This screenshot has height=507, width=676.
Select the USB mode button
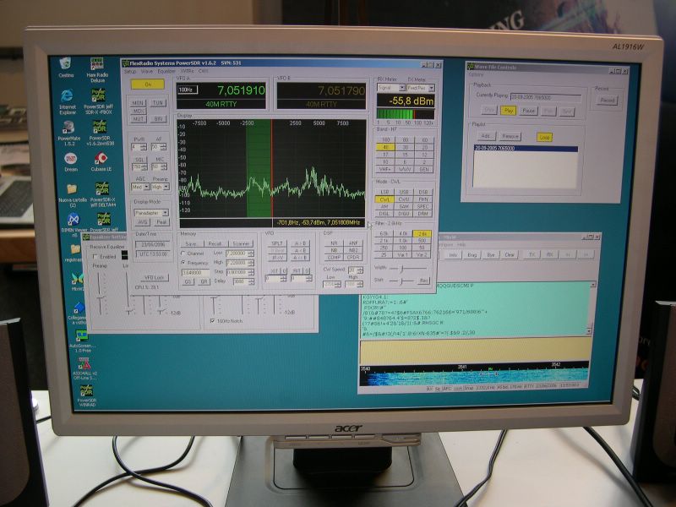point(404,192)
